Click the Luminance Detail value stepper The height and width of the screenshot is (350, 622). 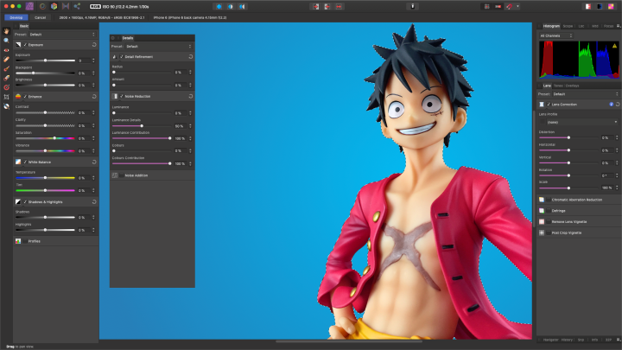click(x=190, y=126)
